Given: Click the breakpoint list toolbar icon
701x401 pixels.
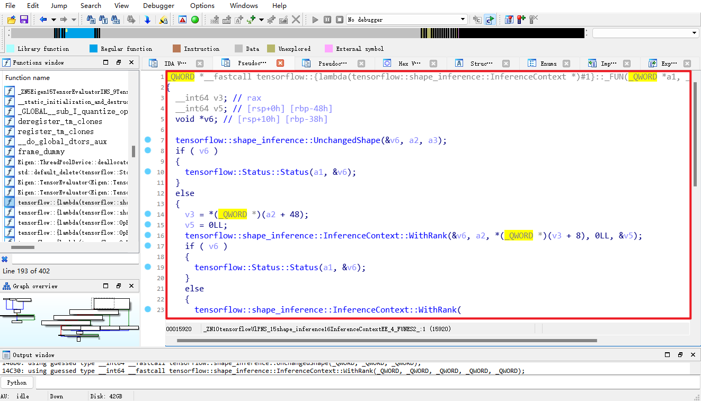Looking at the screenshot, I should click(x=509, y=20).
